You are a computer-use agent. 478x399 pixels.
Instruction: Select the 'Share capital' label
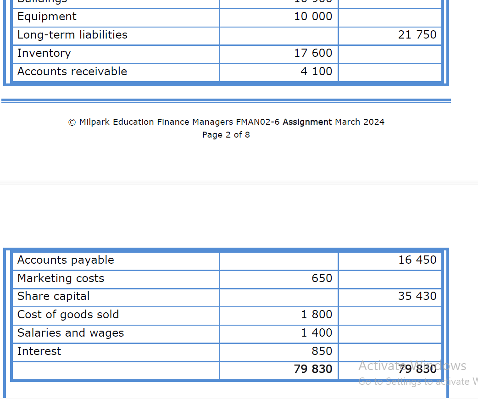(54, 296)
